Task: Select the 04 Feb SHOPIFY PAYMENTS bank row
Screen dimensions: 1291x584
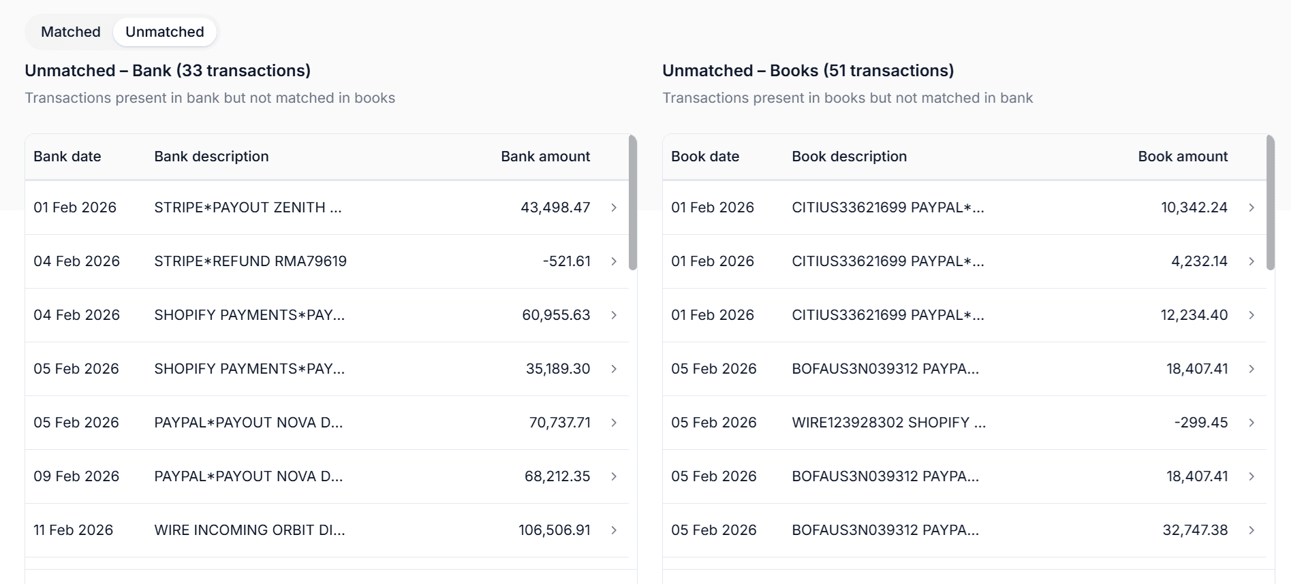Action: (x=249, y=315)
